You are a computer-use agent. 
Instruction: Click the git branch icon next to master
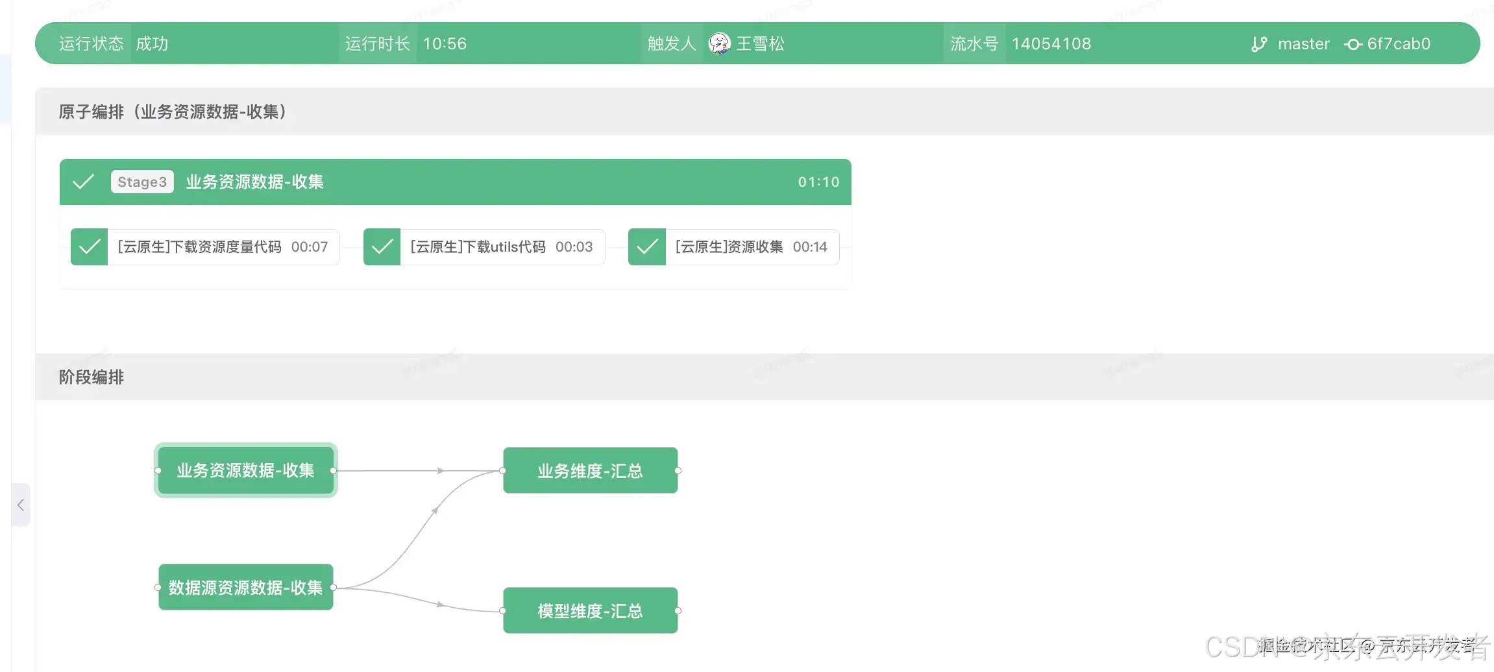coord(1259,43)
